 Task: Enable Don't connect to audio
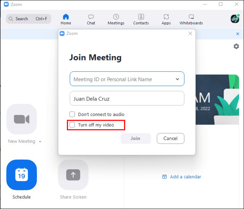(x=72, y=114)
